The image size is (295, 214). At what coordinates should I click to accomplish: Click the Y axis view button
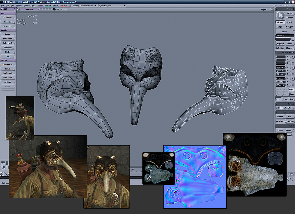pyautogui.click(x=64, y=9)
